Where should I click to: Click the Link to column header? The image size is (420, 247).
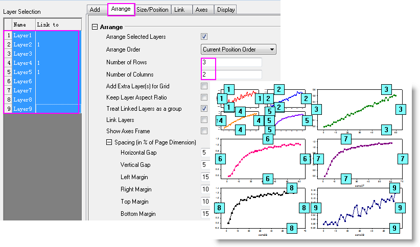[x=57, y=24]
